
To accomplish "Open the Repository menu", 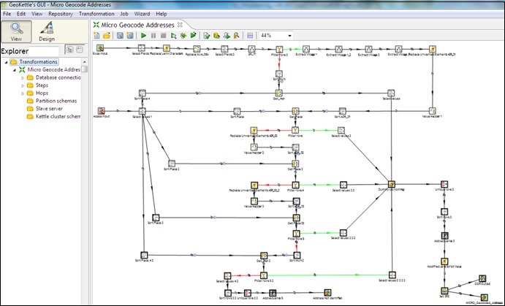I will (60, 14).
